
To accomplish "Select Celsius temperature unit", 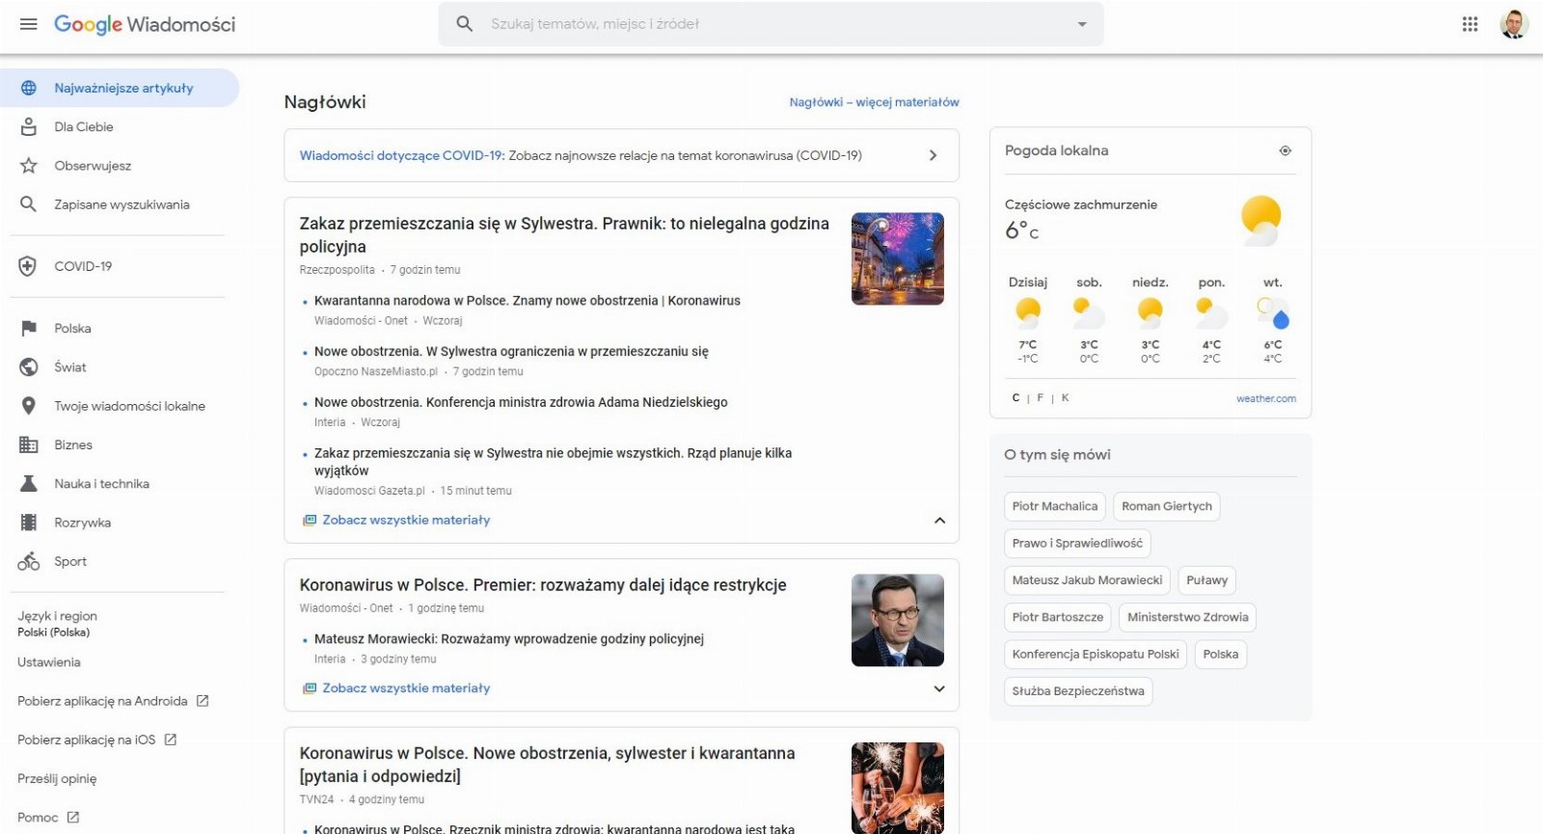I will pyautogui.click(x=1015, y=398).
